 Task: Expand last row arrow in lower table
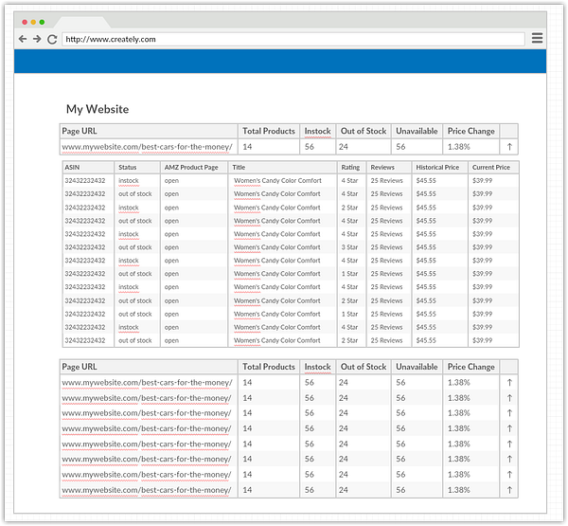tap(509, 490)
